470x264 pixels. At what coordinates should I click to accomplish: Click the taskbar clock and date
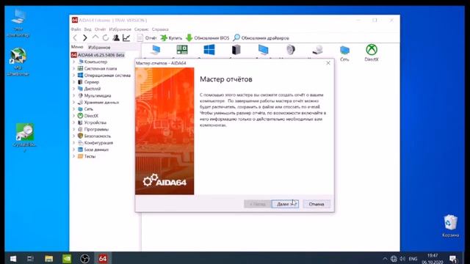tap(433, 259)
